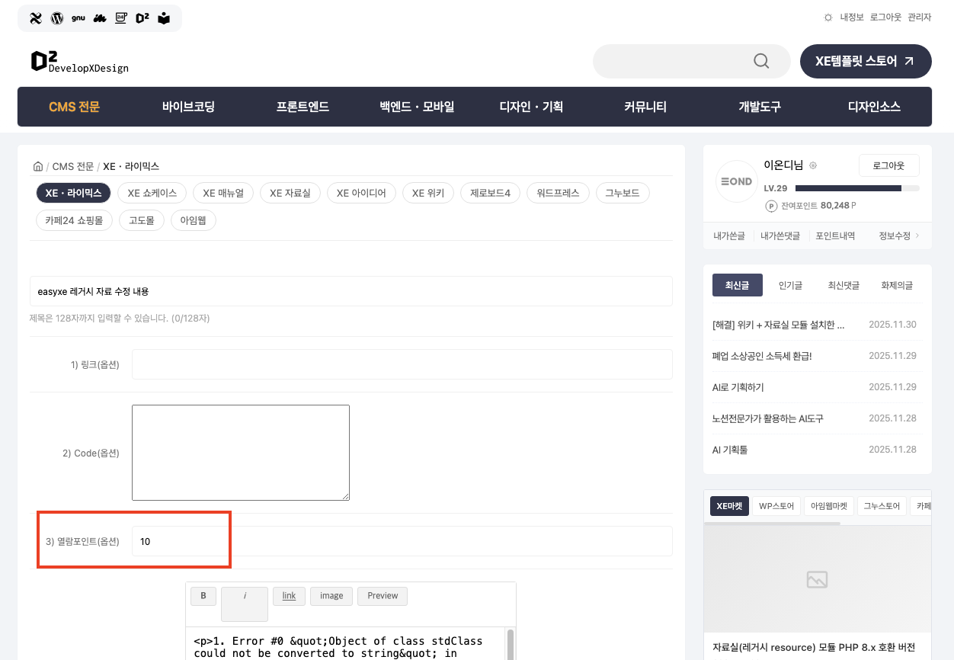Open 백엔드・모바일 menu
Screen dimensions: 954x660
point(417,107)
